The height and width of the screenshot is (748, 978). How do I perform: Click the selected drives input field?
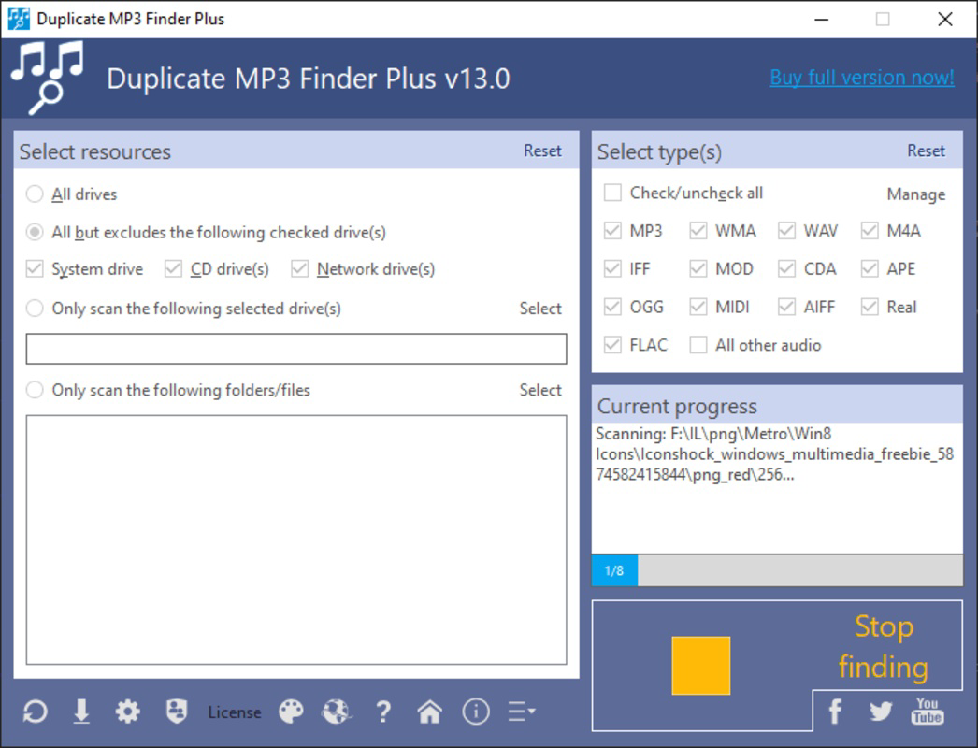296,349
